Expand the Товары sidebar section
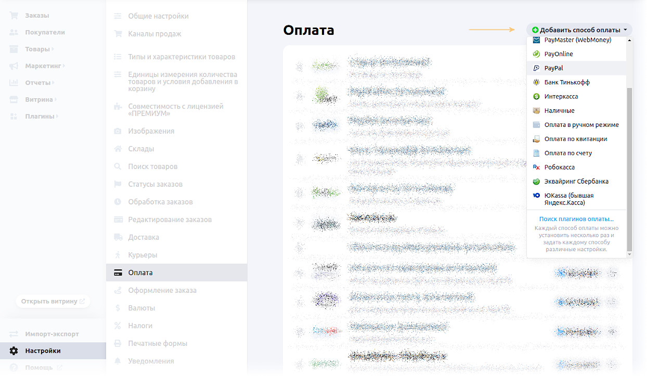Screen dimensions: 647x376 (x=37, y=49)
